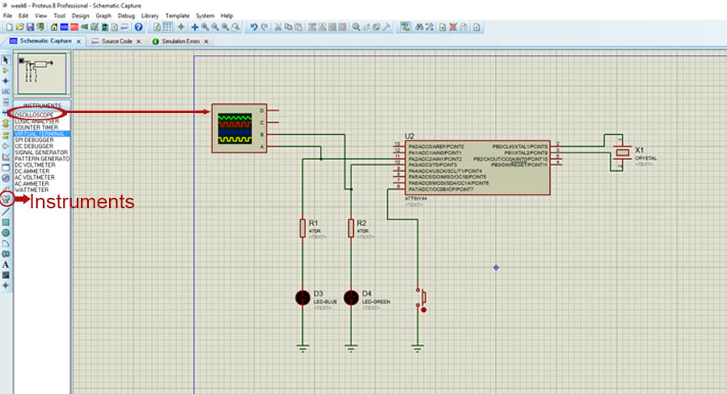The image size is (727, 394).
Task: Close the Source Code tab
Action: pyautogui.click(x=138, y=41)
